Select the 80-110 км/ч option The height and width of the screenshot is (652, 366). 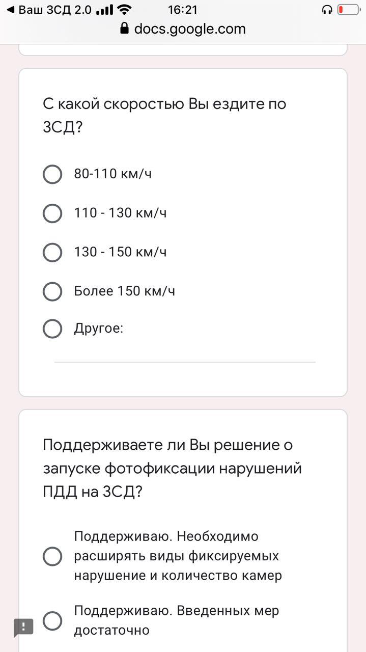[x=52, y=174]
